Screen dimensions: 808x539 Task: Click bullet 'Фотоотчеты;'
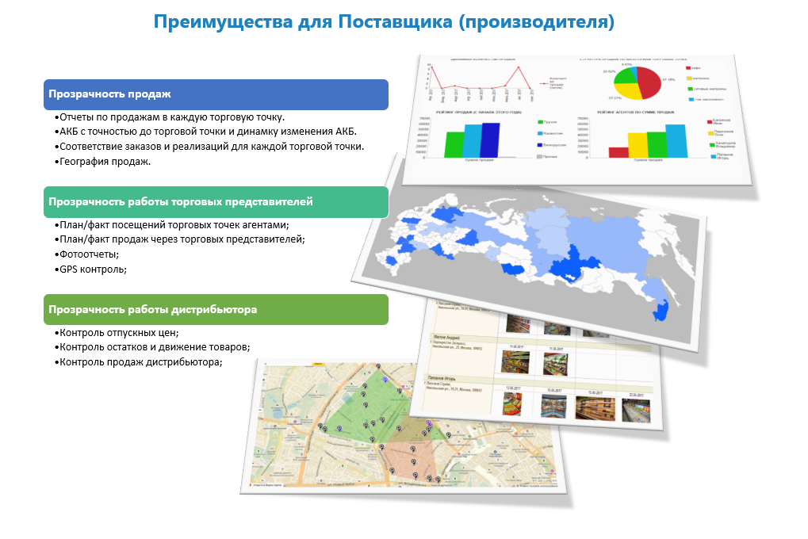coord(86,254)
